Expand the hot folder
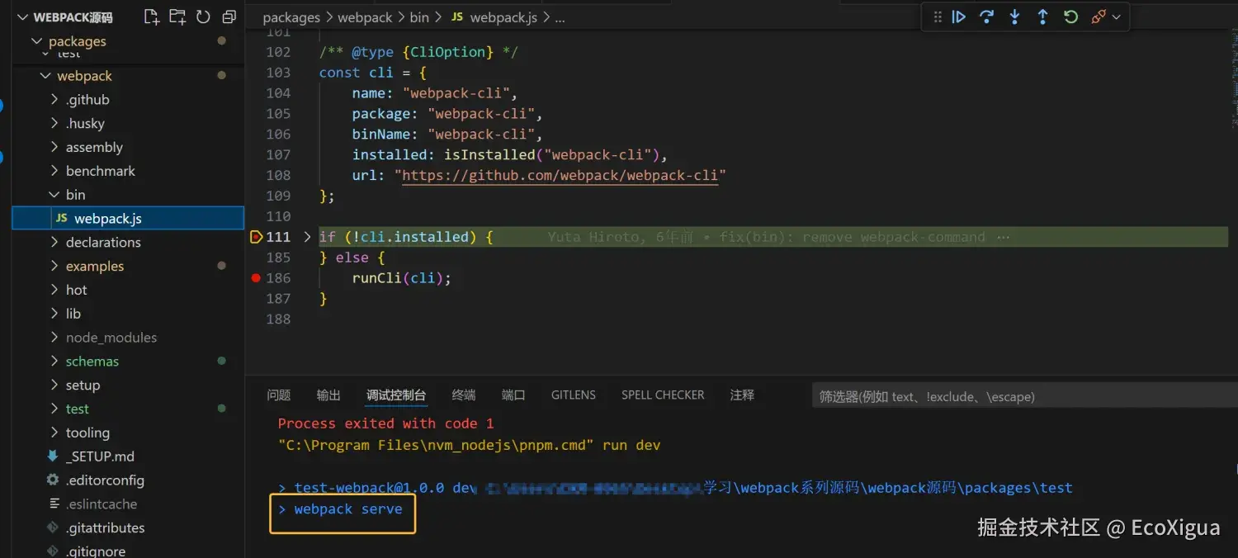The image size is (1238, 558). pos(54,290)
